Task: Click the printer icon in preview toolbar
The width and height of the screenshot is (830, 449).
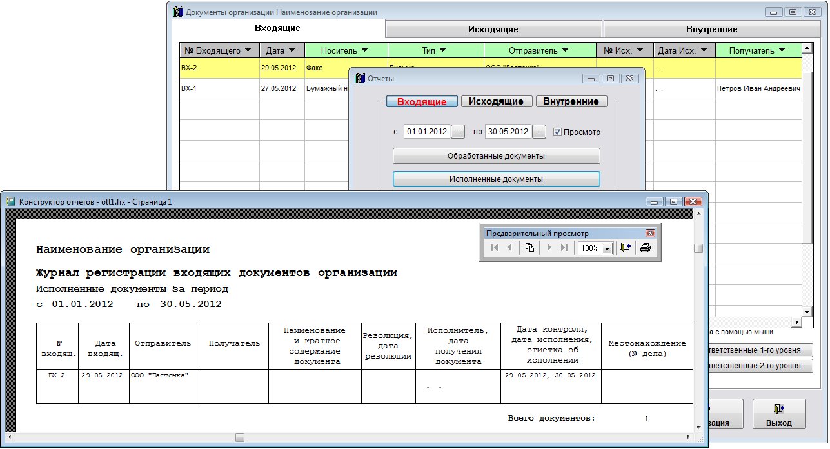Action: pyautogui.click(x=646, y=248)
